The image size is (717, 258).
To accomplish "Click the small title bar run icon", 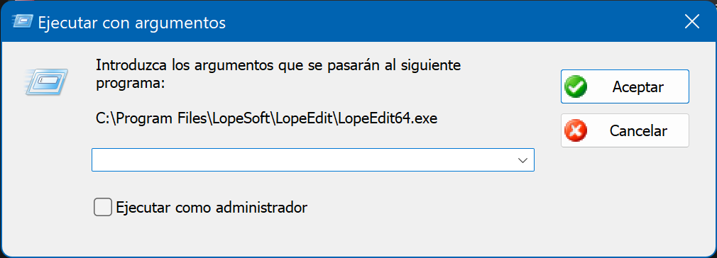I will (x=23, y=21).
